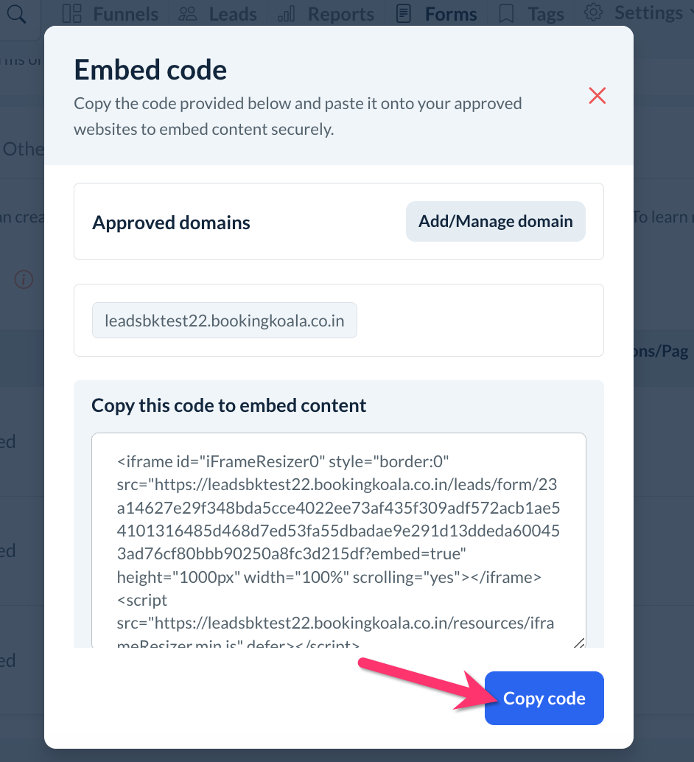Click the search magnifier icon
This screenshot has height=762, width=694.
point(18,13)
